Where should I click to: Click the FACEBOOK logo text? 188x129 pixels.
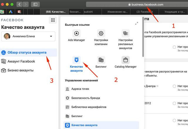click(x=12, y=20)
